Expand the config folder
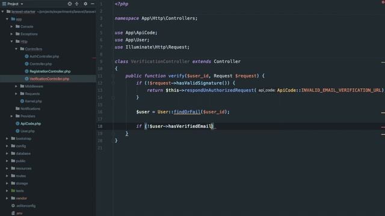The image size is (385, 216). [7, 146]
